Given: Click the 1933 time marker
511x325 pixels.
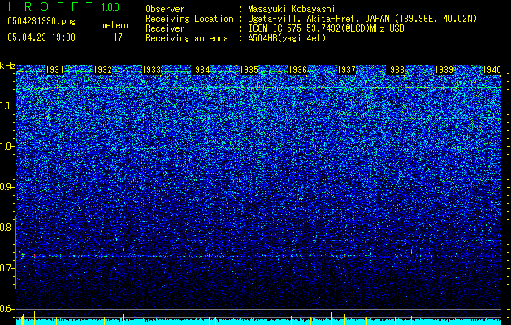Looking at the screenshot, I should tap(152, 70).
